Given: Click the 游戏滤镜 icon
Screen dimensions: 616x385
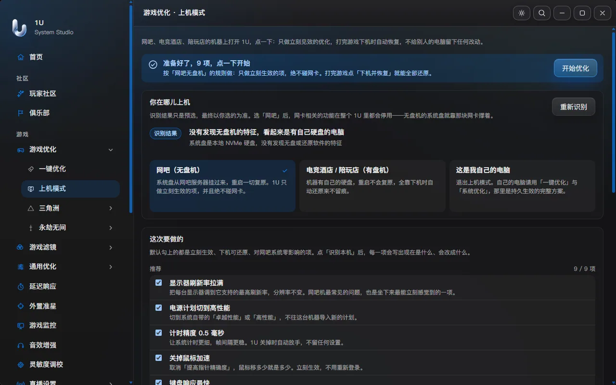Looking at the screenshot, I should (21, 247).
